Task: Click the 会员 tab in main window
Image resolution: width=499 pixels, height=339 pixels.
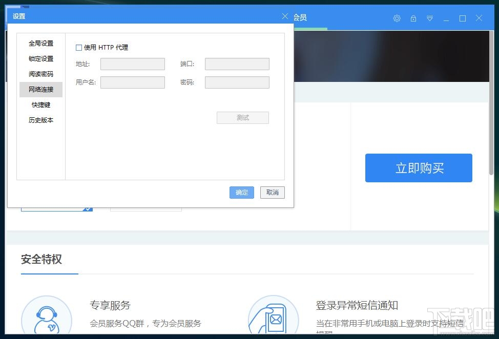Action: pos(300,17)
